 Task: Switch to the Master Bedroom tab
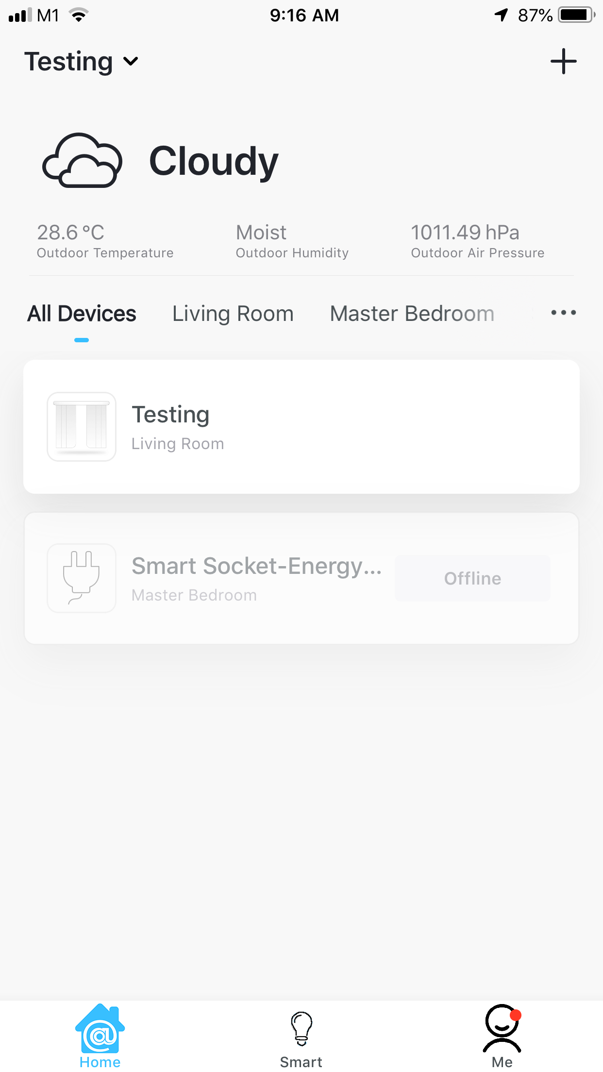pyautogui.click(x=412, y=314)
